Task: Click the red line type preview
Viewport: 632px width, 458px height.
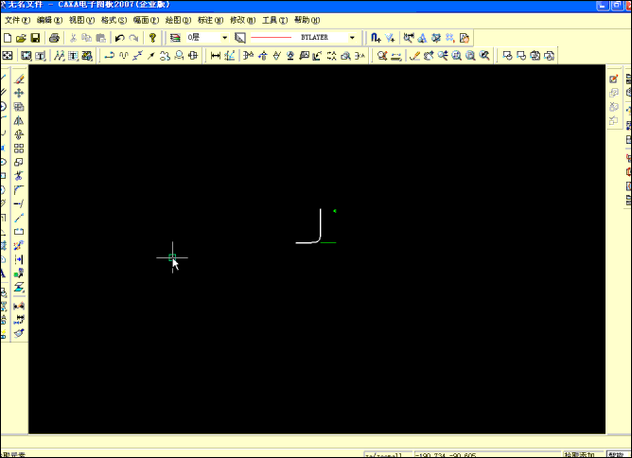Action: [271, 38]
